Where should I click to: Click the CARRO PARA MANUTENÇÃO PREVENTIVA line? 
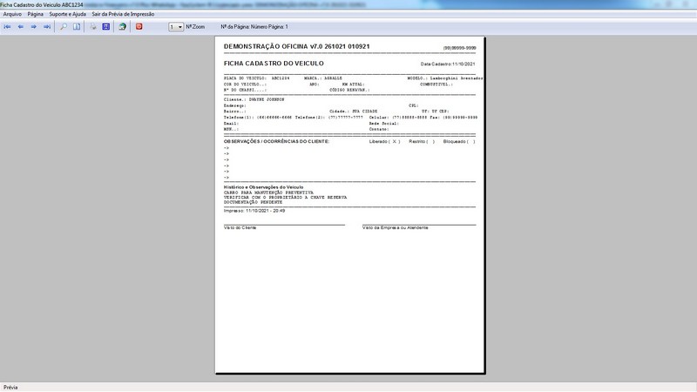(x=268, y=193)
